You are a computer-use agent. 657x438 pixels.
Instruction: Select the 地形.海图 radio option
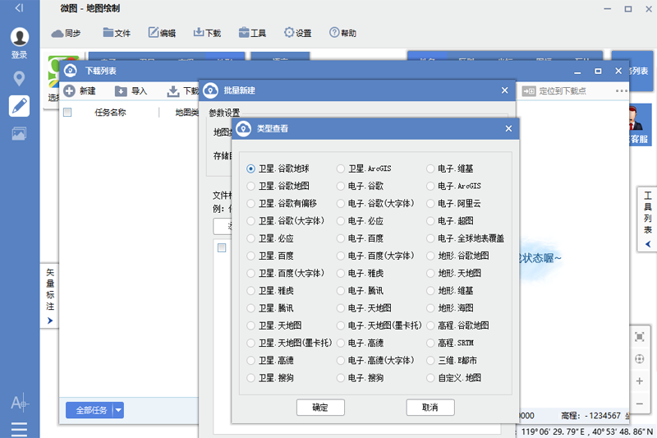pos(430,308)
